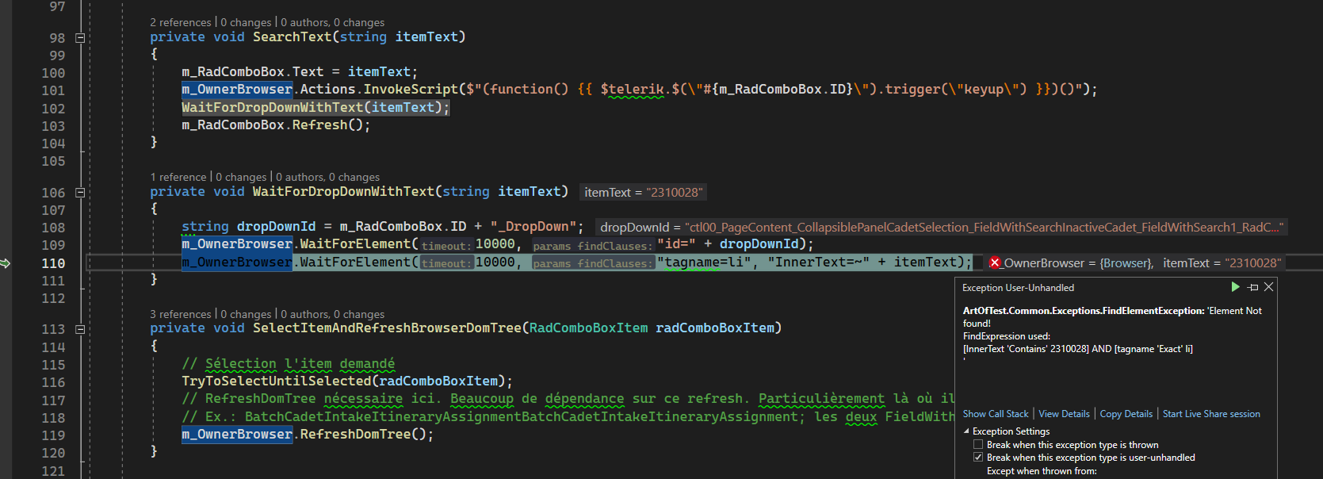Click the red error icon on line 110
Screen dimensions: 1323x479
pos(995,263)
